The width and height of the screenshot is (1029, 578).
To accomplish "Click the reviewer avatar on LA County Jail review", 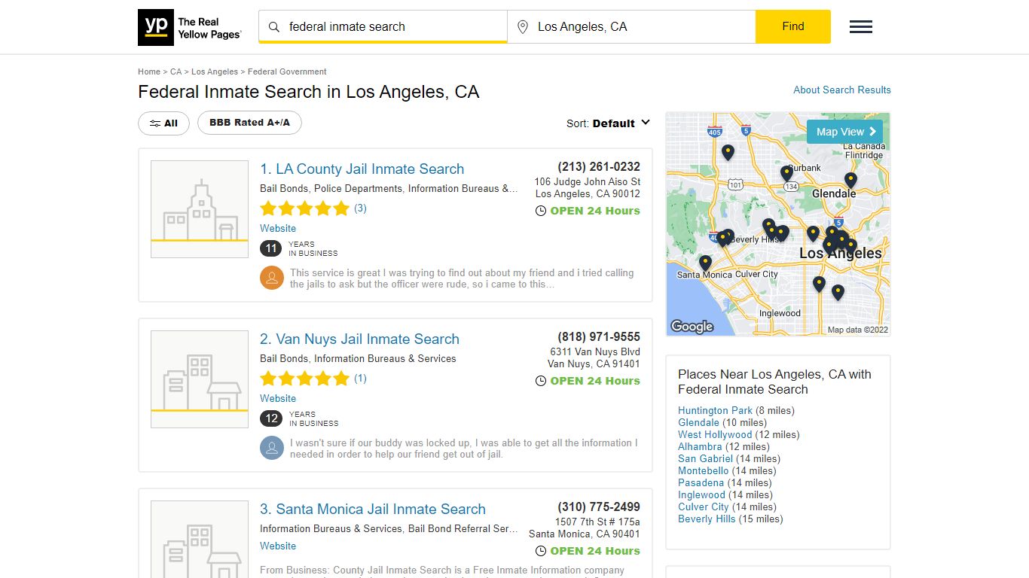I will (272, 278).
